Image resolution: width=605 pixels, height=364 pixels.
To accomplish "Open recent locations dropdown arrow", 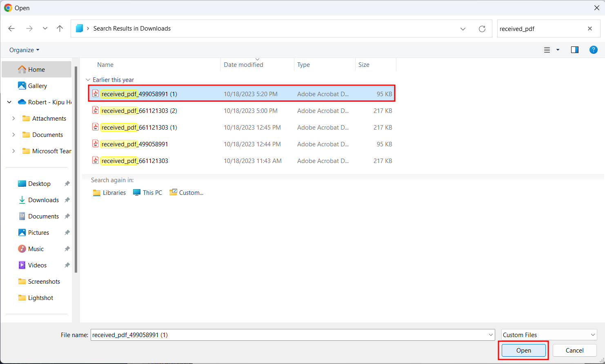I will point(45,29).
